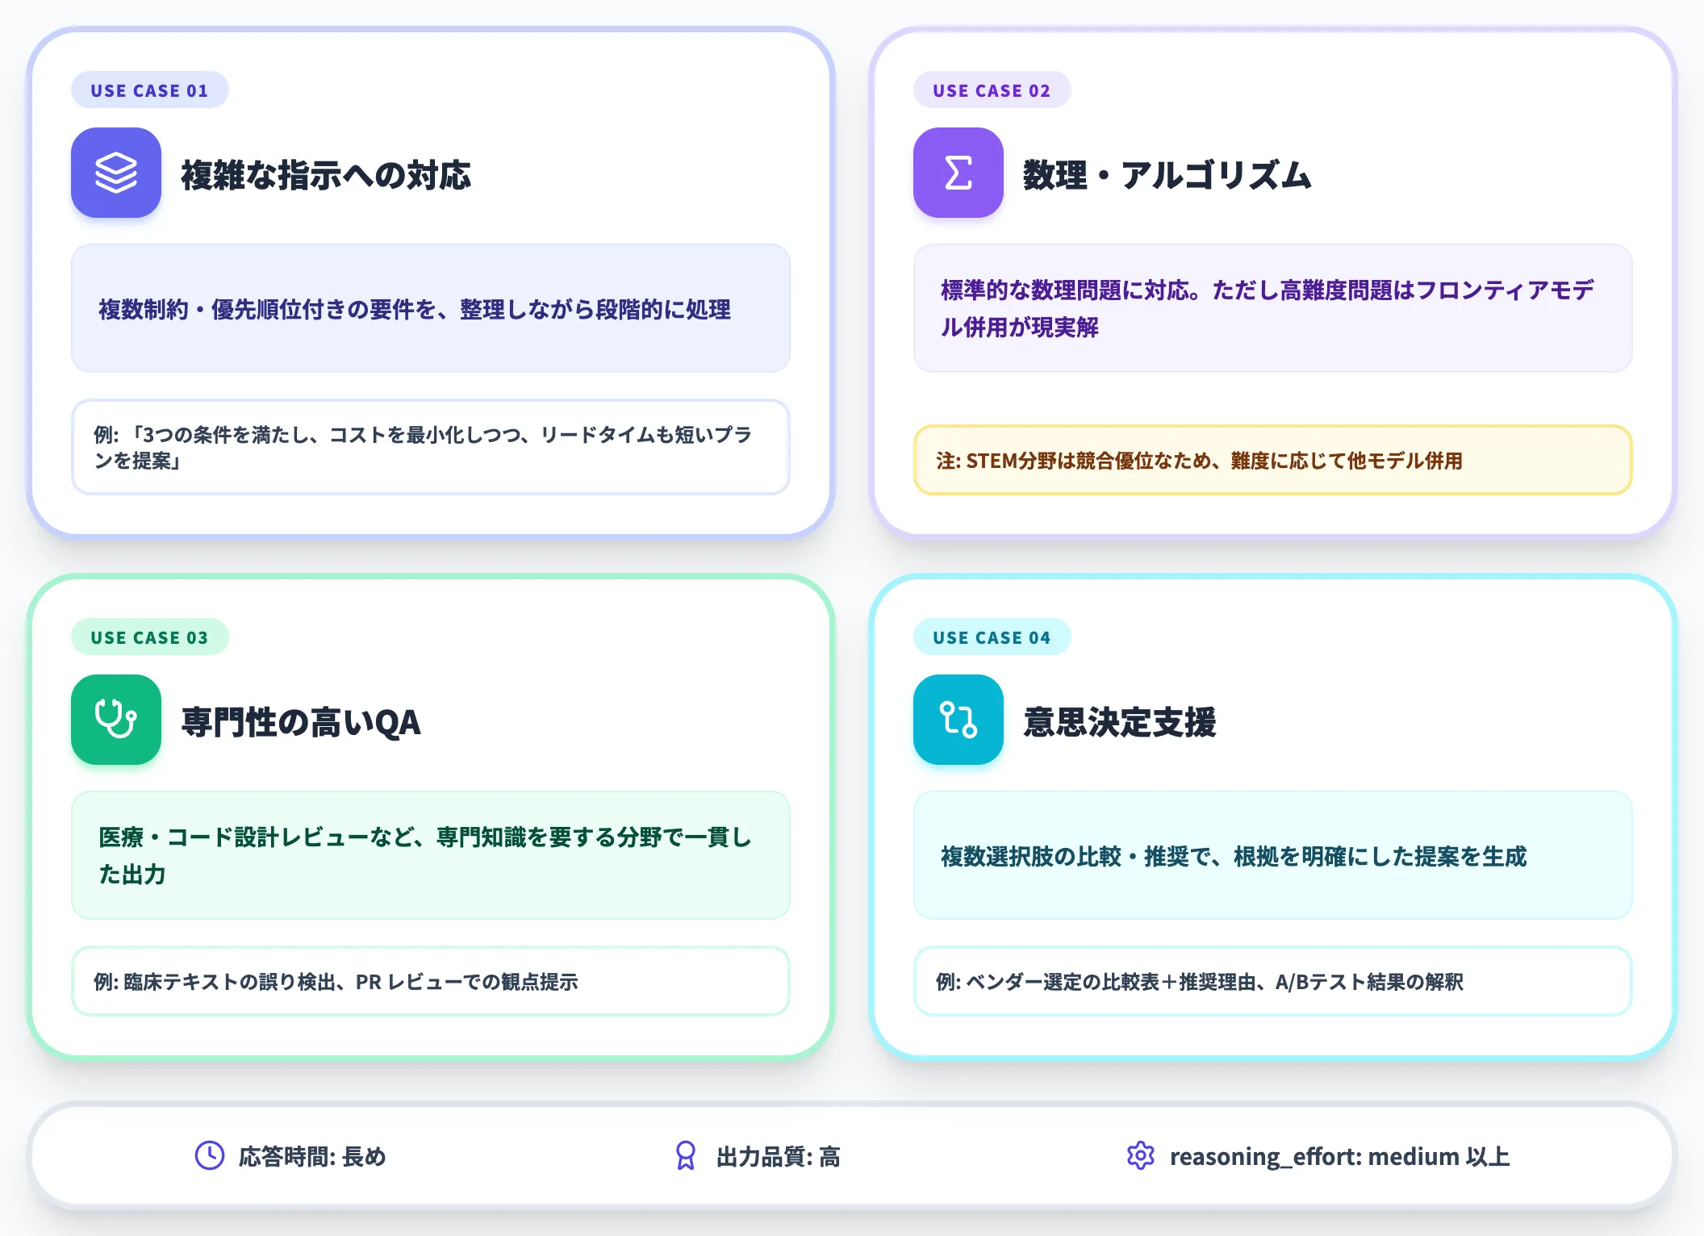Click reasoning_effort: medium 以上 text
The height and width of the screenshot is (1236, 1704).
click(1340, 1156)
